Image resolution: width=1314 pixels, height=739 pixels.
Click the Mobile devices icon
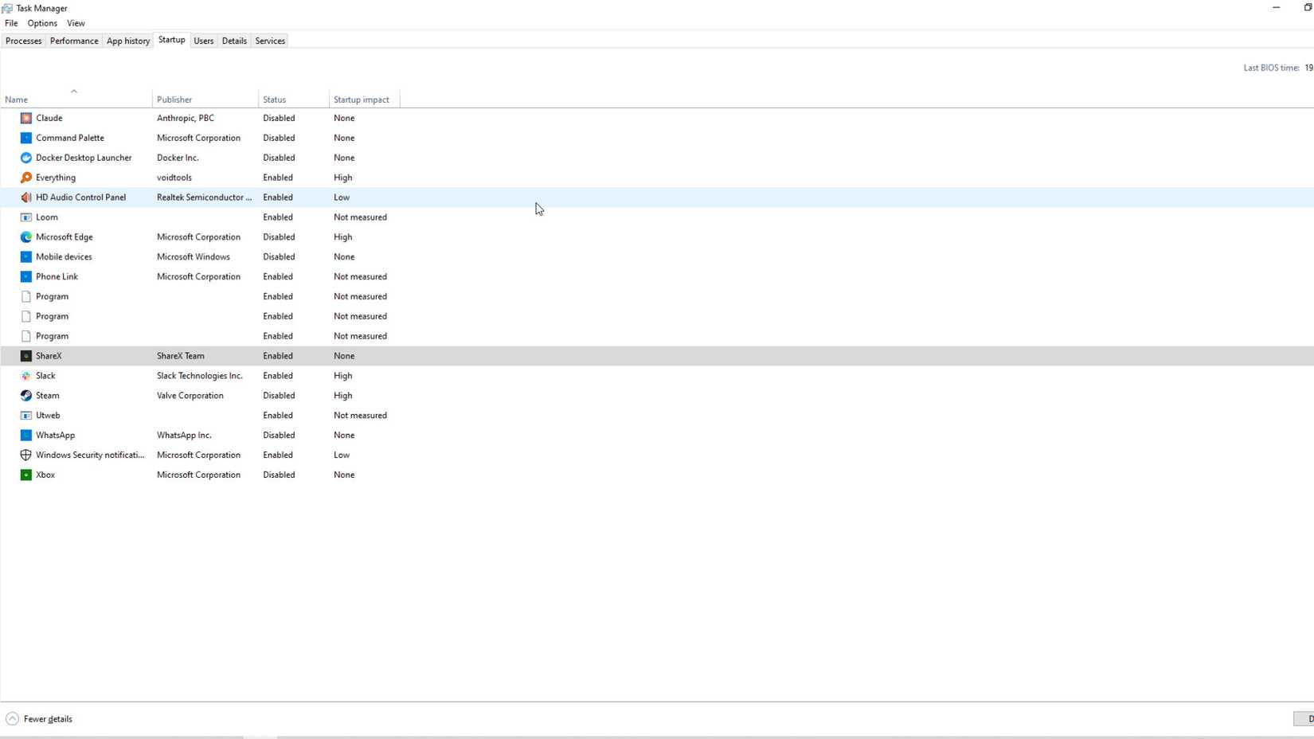pyautogui.click(x=26, y=257)
